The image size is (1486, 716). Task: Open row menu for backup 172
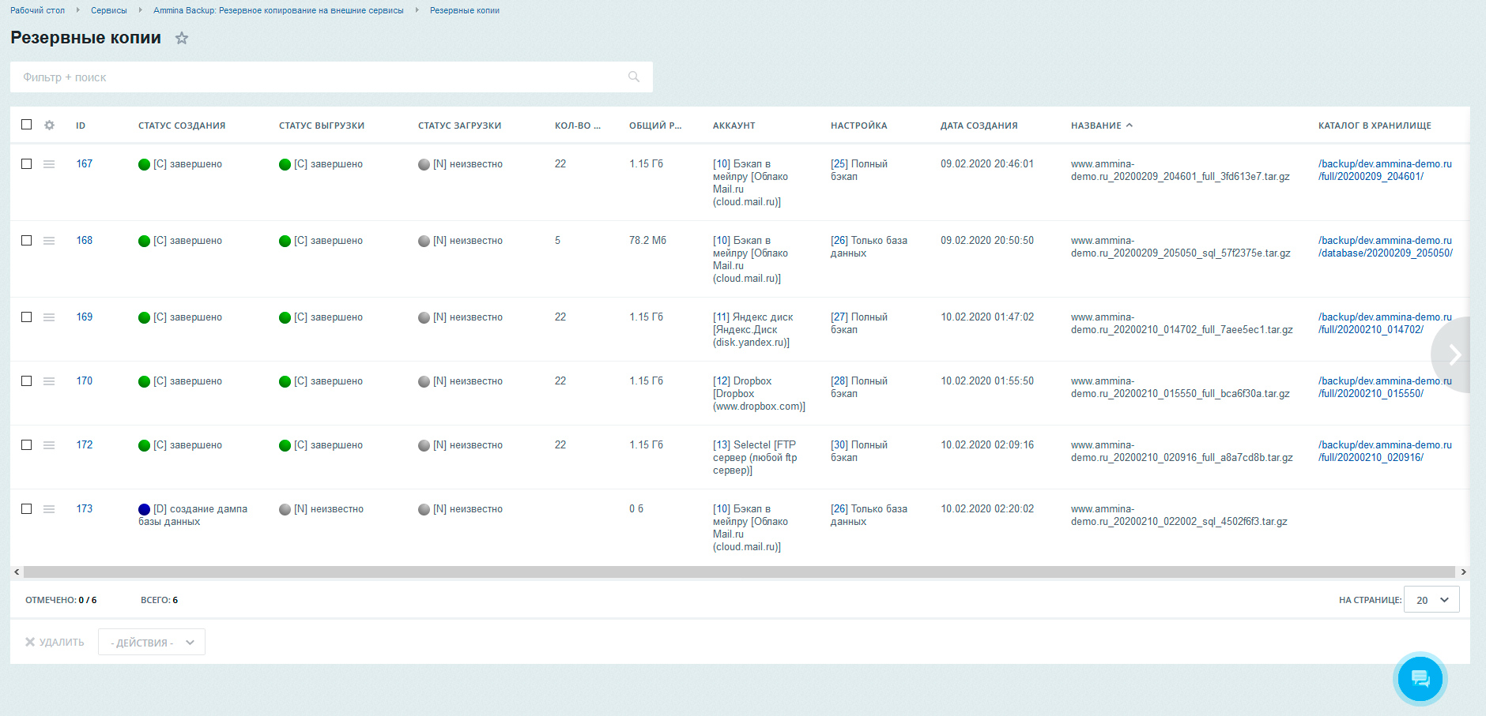pyautogui.click(x=49, y=445)
